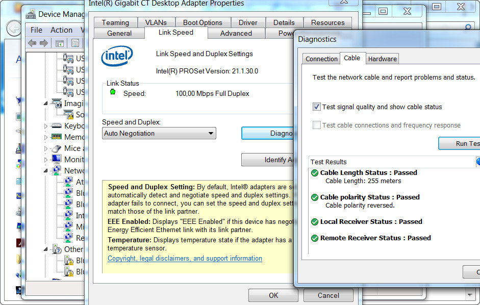This screenshot has height=305, width=480.
Task: Collapse the Network adapters tree node
Action: (45, 170)
